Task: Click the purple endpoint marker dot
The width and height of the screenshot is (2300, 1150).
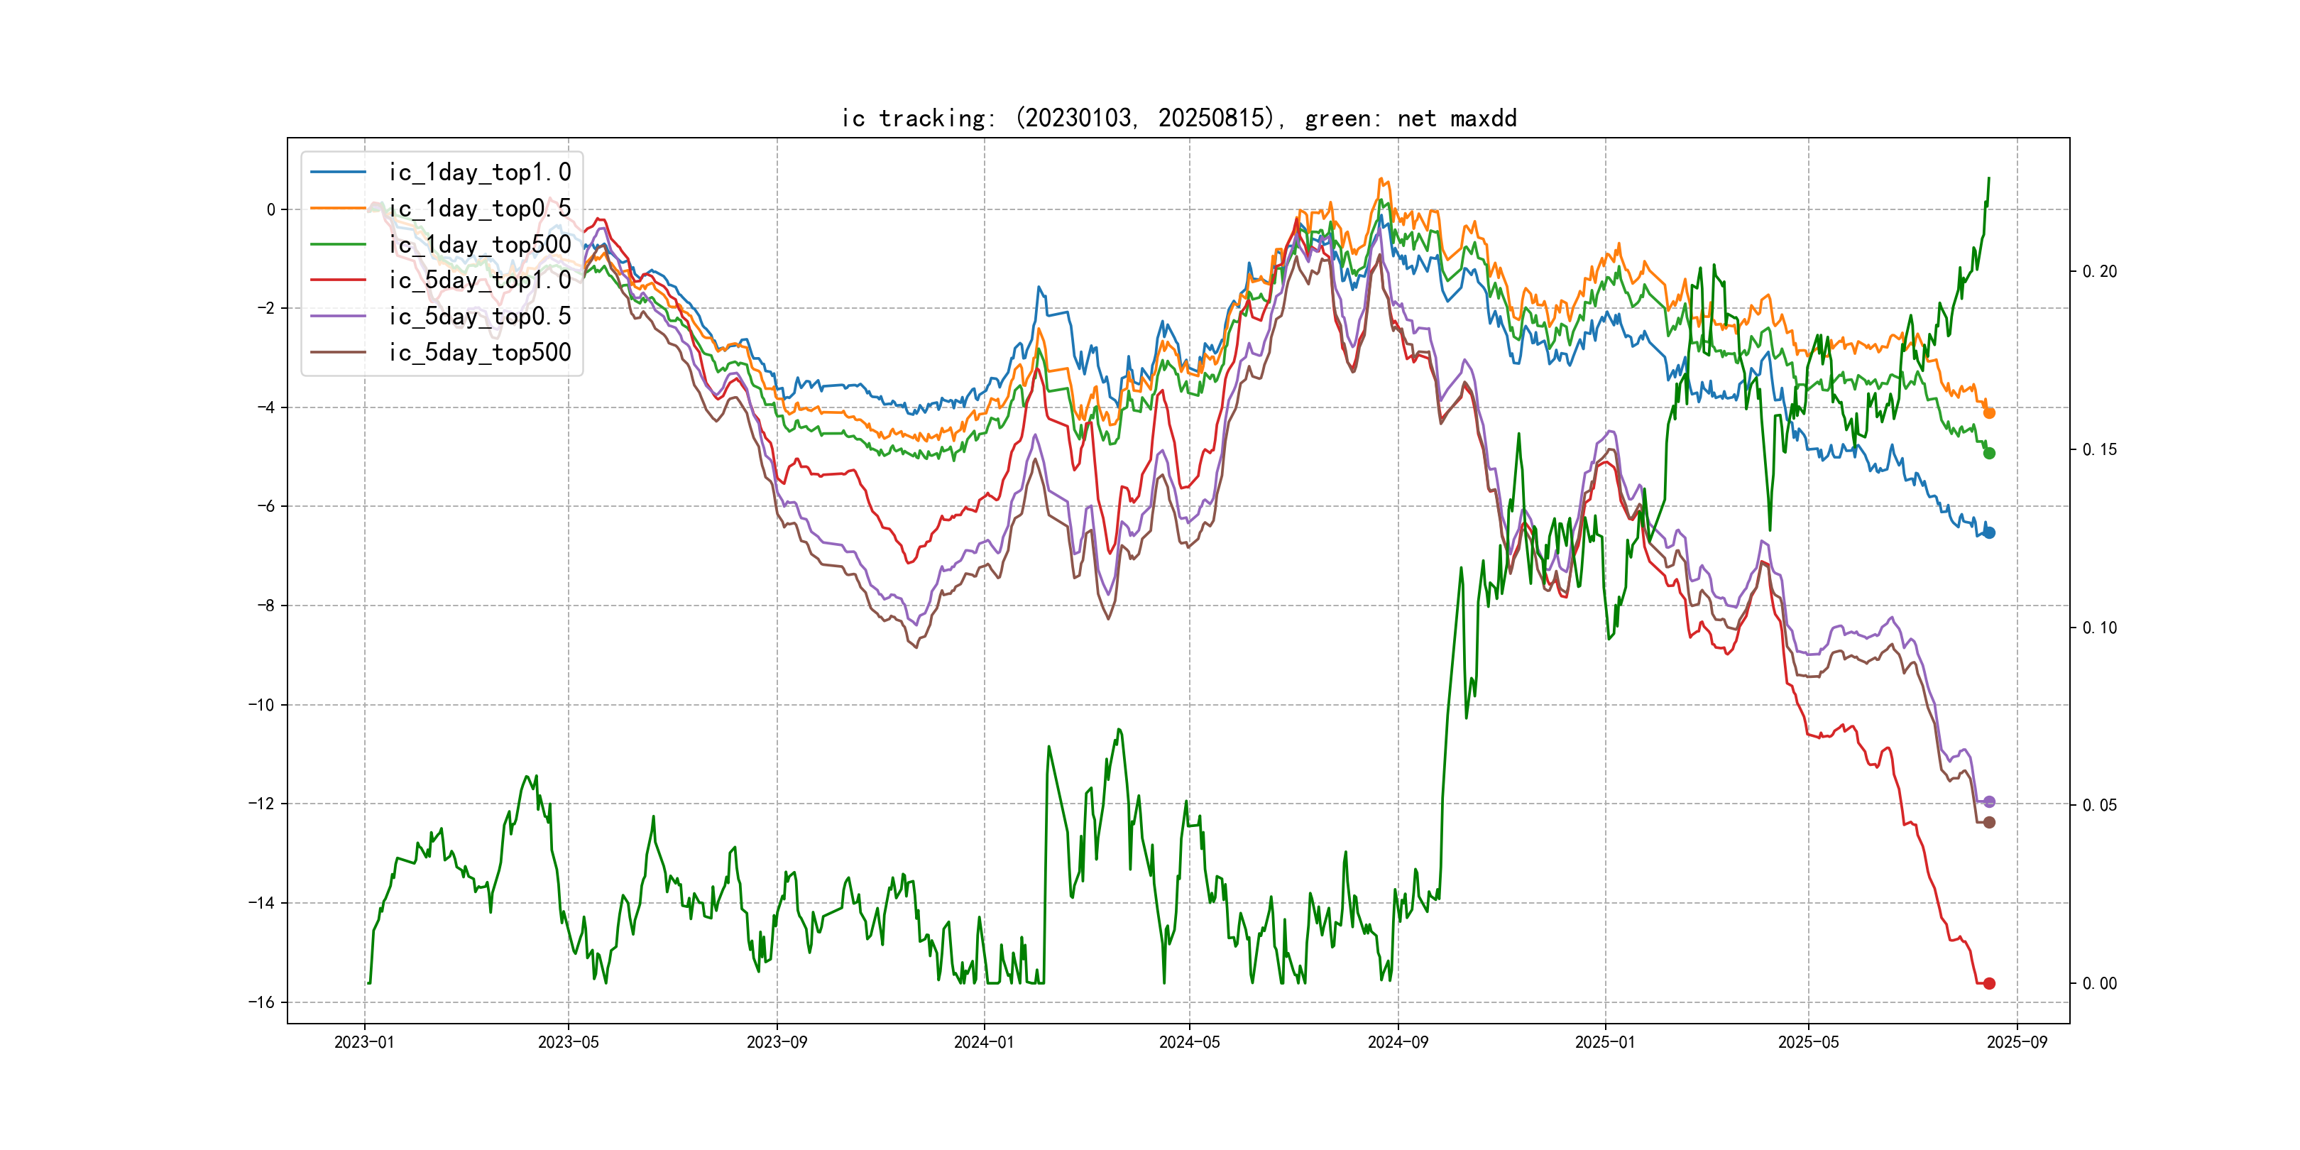Action: tap(1989, 801)
